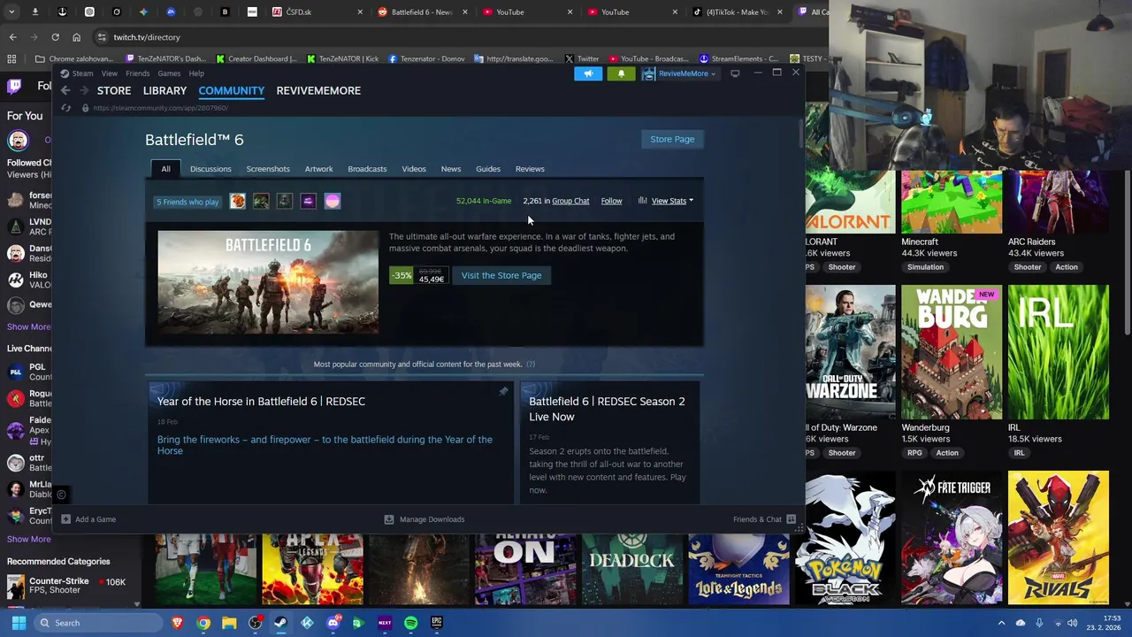The height and width of the screenshot is (637, 1132).
Task: Select the Discussions tab
Action: point(210,169)
